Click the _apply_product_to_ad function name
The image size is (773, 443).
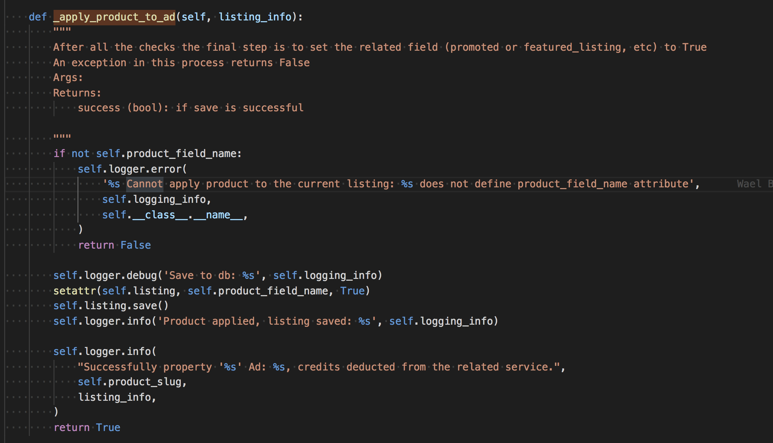coord(114,17)
